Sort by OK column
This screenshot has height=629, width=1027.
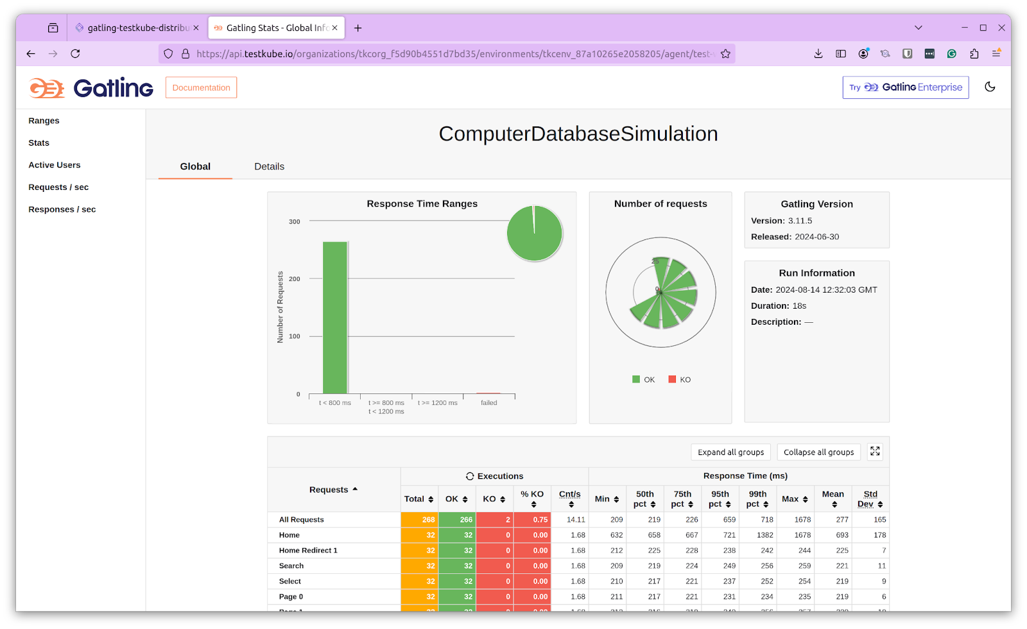[x=456, y=499]
